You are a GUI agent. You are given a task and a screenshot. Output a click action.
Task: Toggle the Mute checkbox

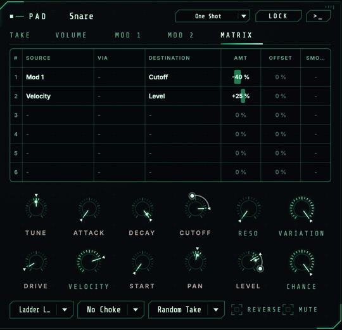(x=288, y=310)
